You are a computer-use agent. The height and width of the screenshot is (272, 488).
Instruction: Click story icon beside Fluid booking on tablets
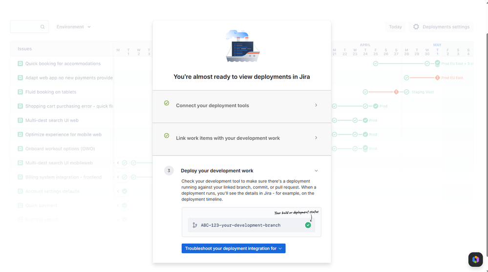[20, 92]
